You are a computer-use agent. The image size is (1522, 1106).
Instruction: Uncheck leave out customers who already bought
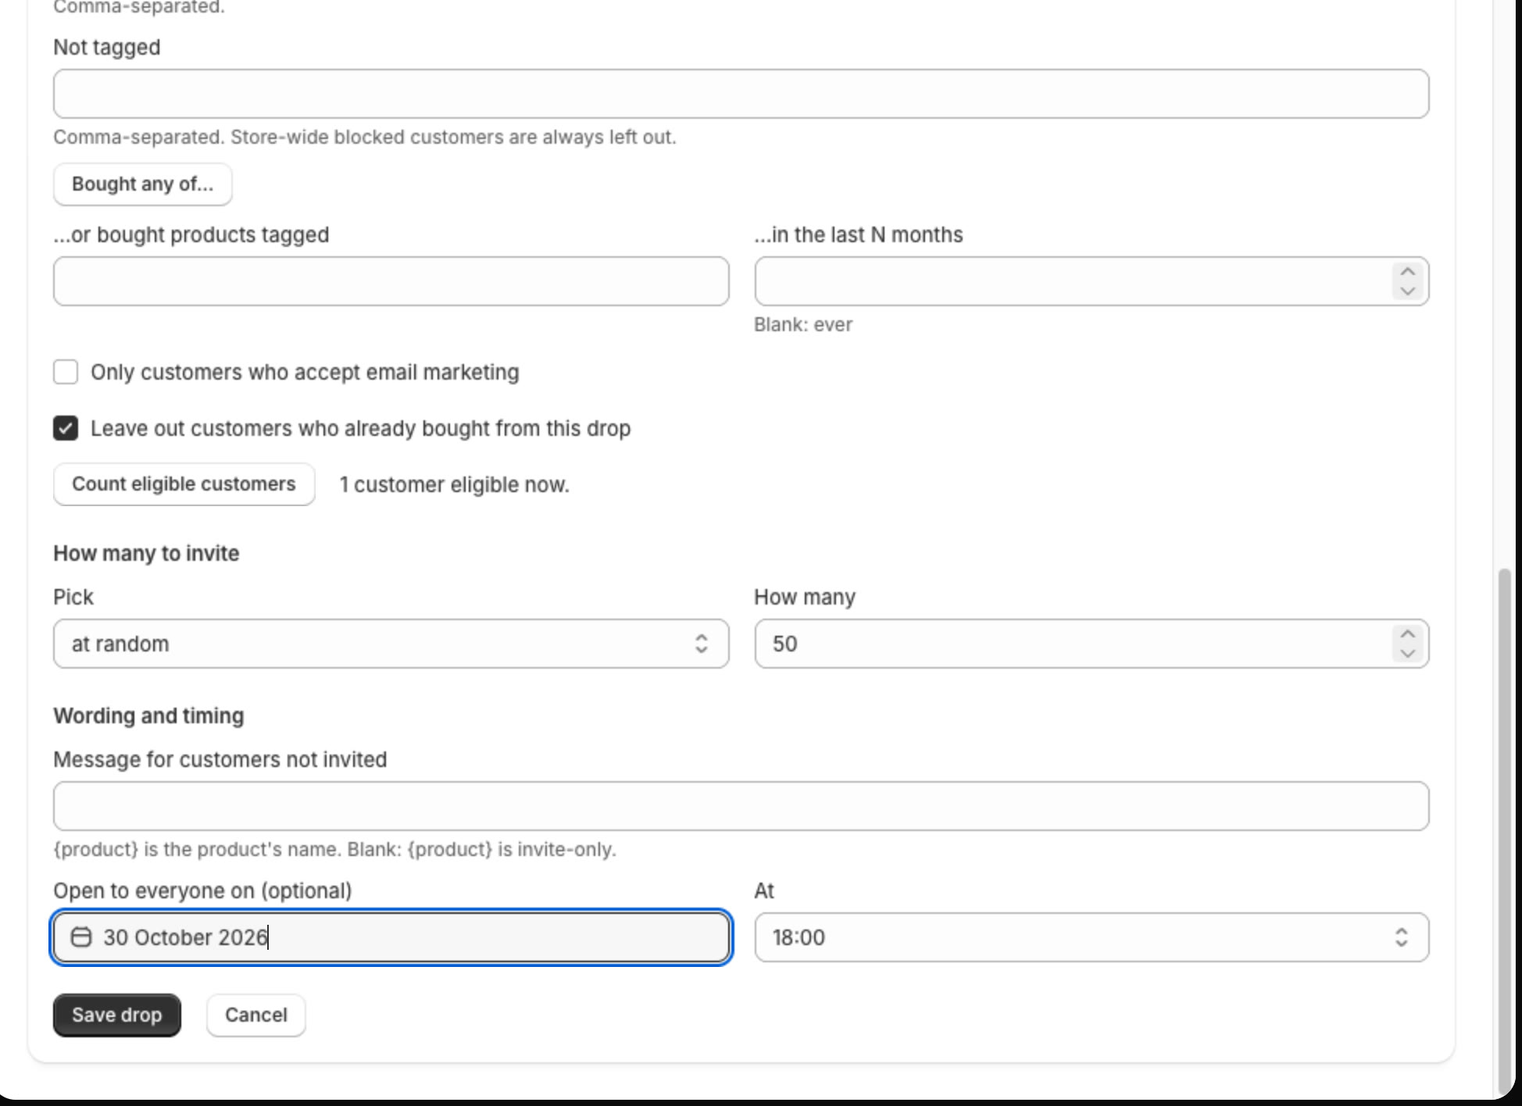click(66, 428)
